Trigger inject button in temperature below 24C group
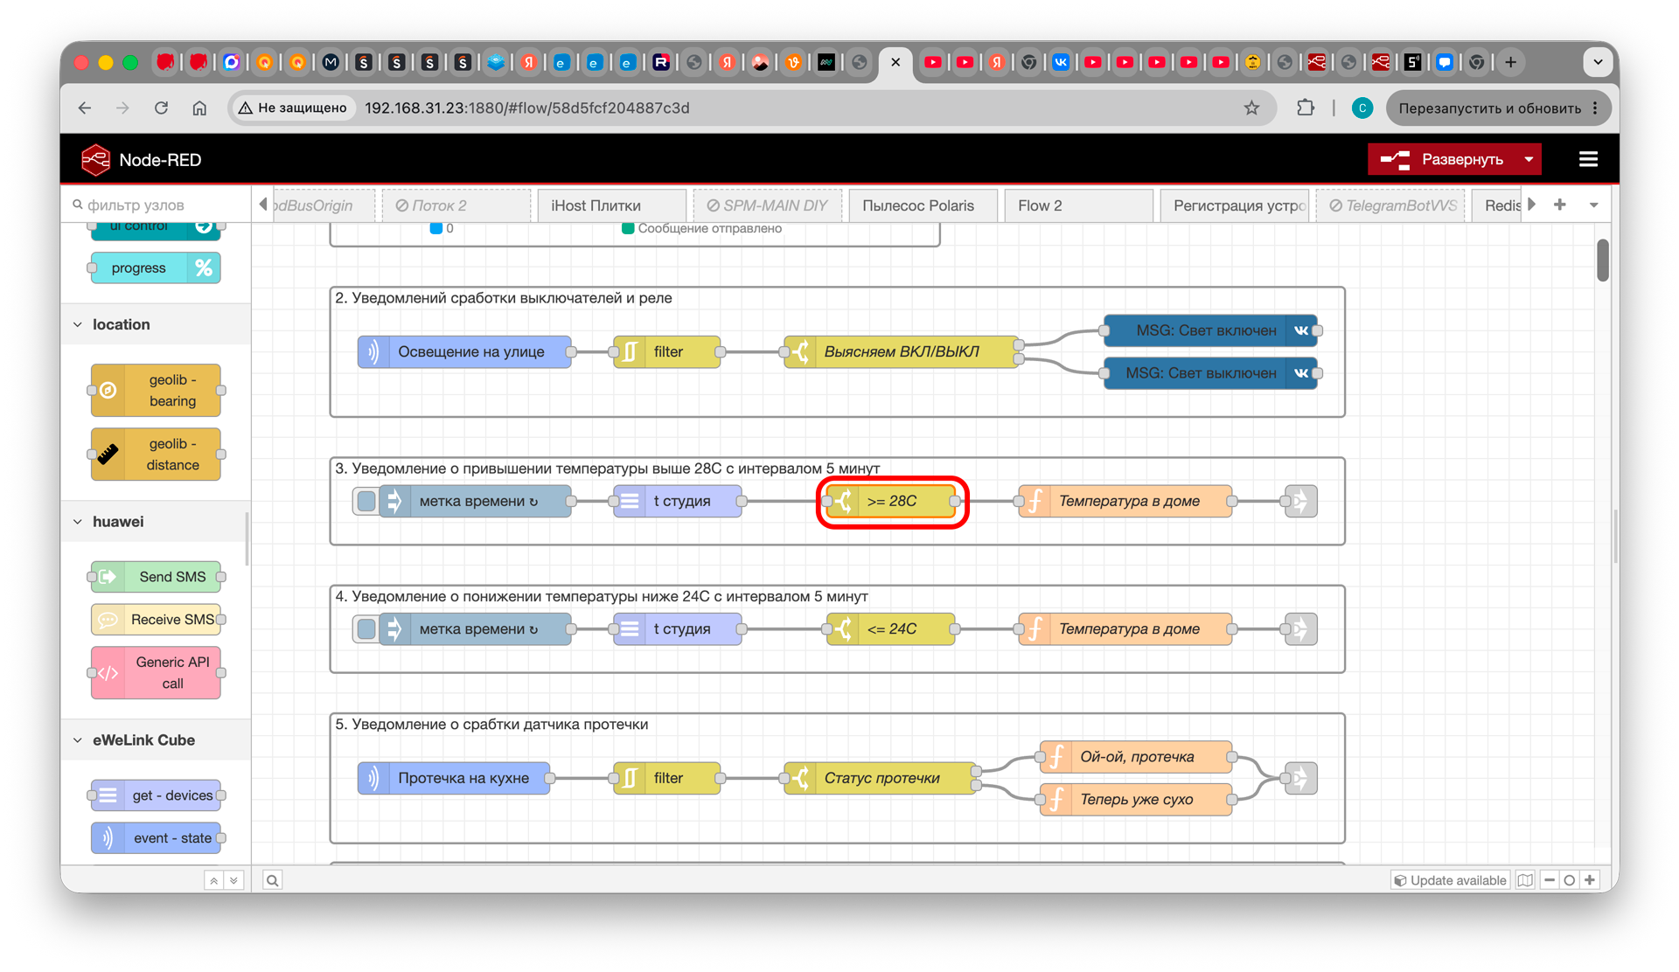 point(366,628)
